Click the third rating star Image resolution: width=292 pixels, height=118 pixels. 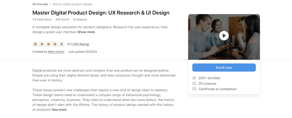pyautogui.click(x=48, y=44)
